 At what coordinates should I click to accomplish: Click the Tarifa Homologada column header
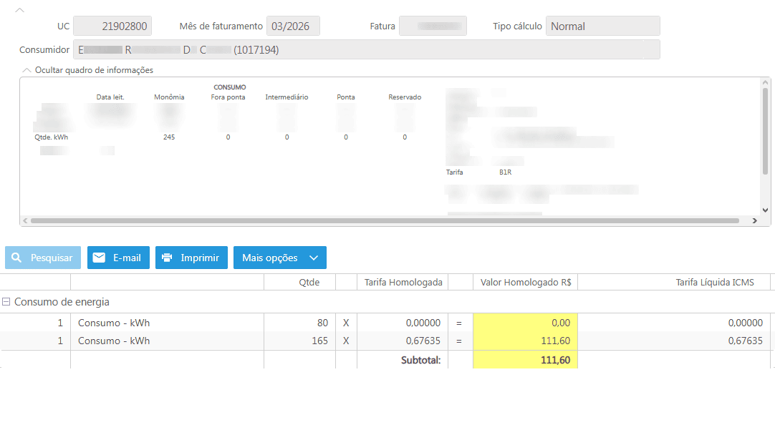pos(403,282)
